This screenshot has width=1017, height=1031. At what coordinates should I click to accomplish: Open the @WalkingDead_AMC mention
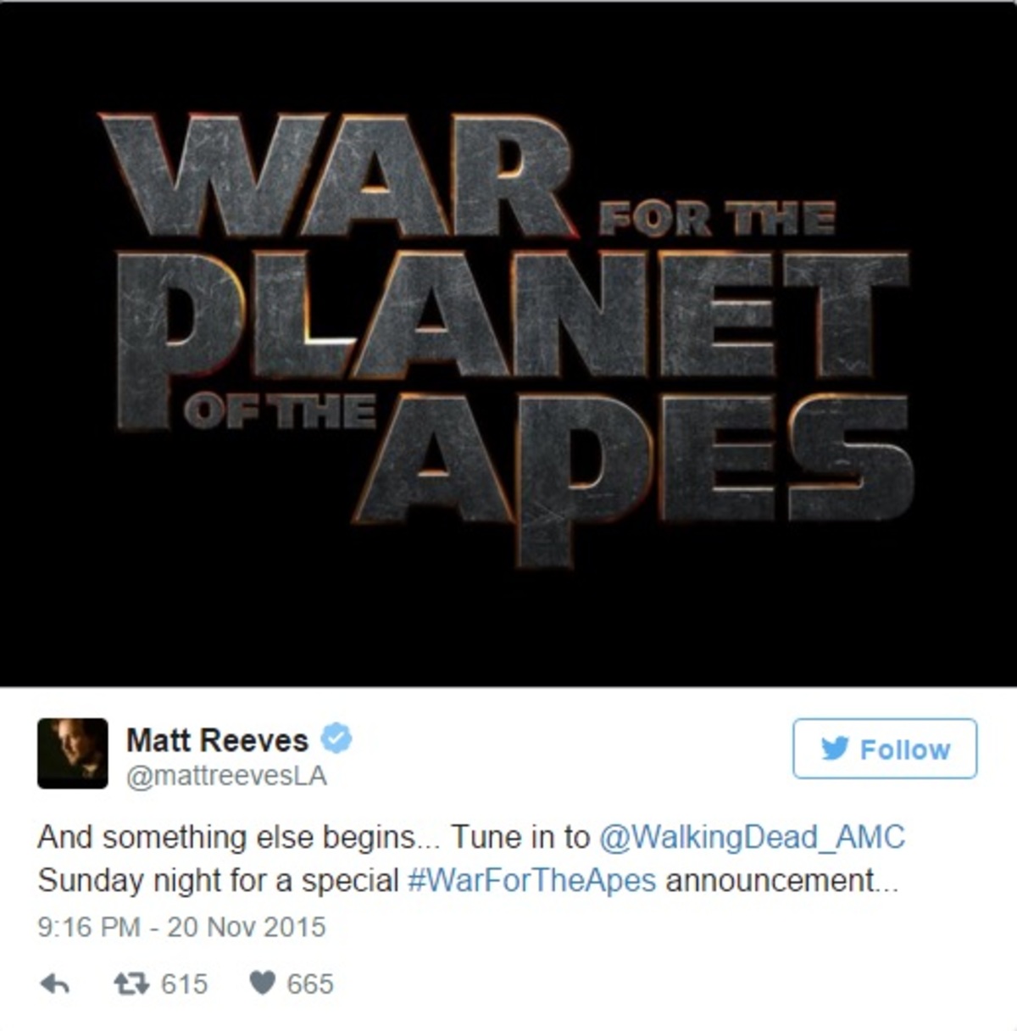[752, 838]
